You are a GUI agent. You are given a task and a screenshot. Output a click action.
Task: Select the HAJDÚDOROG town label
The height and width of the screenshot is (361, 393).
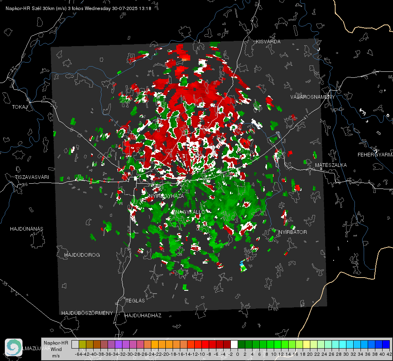82,255
